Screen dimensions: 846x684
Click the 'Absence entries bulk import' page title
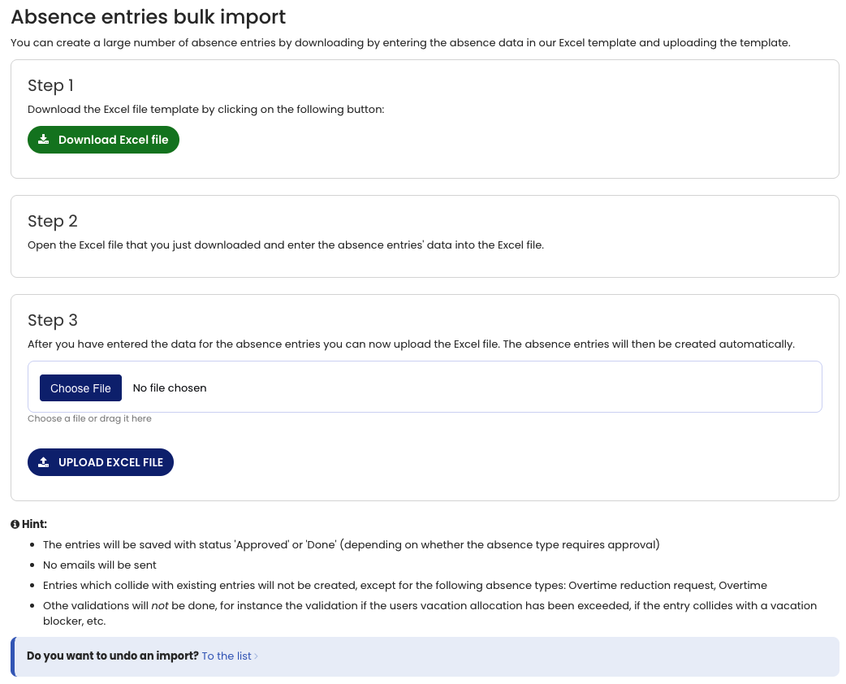pos(148,16)
